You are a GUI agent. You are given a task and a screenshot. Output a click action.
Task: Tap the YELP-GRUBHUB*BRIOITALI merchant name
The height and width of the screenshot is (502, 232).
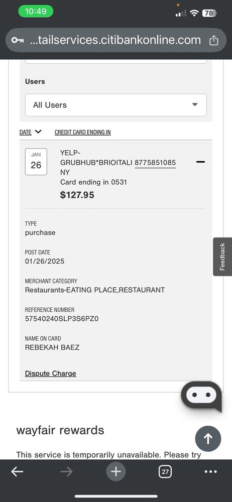(96, 158)
